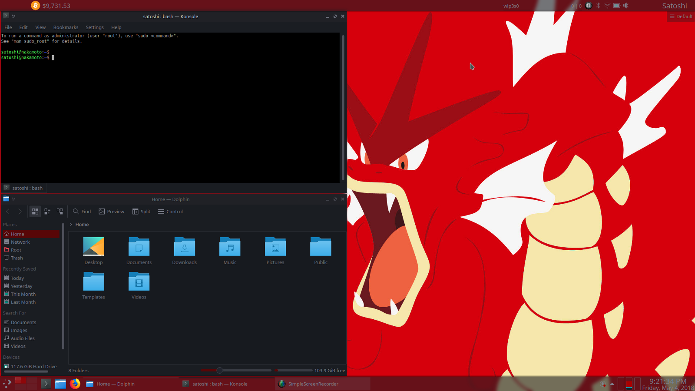Select the Public folder icon

[321, 246]
